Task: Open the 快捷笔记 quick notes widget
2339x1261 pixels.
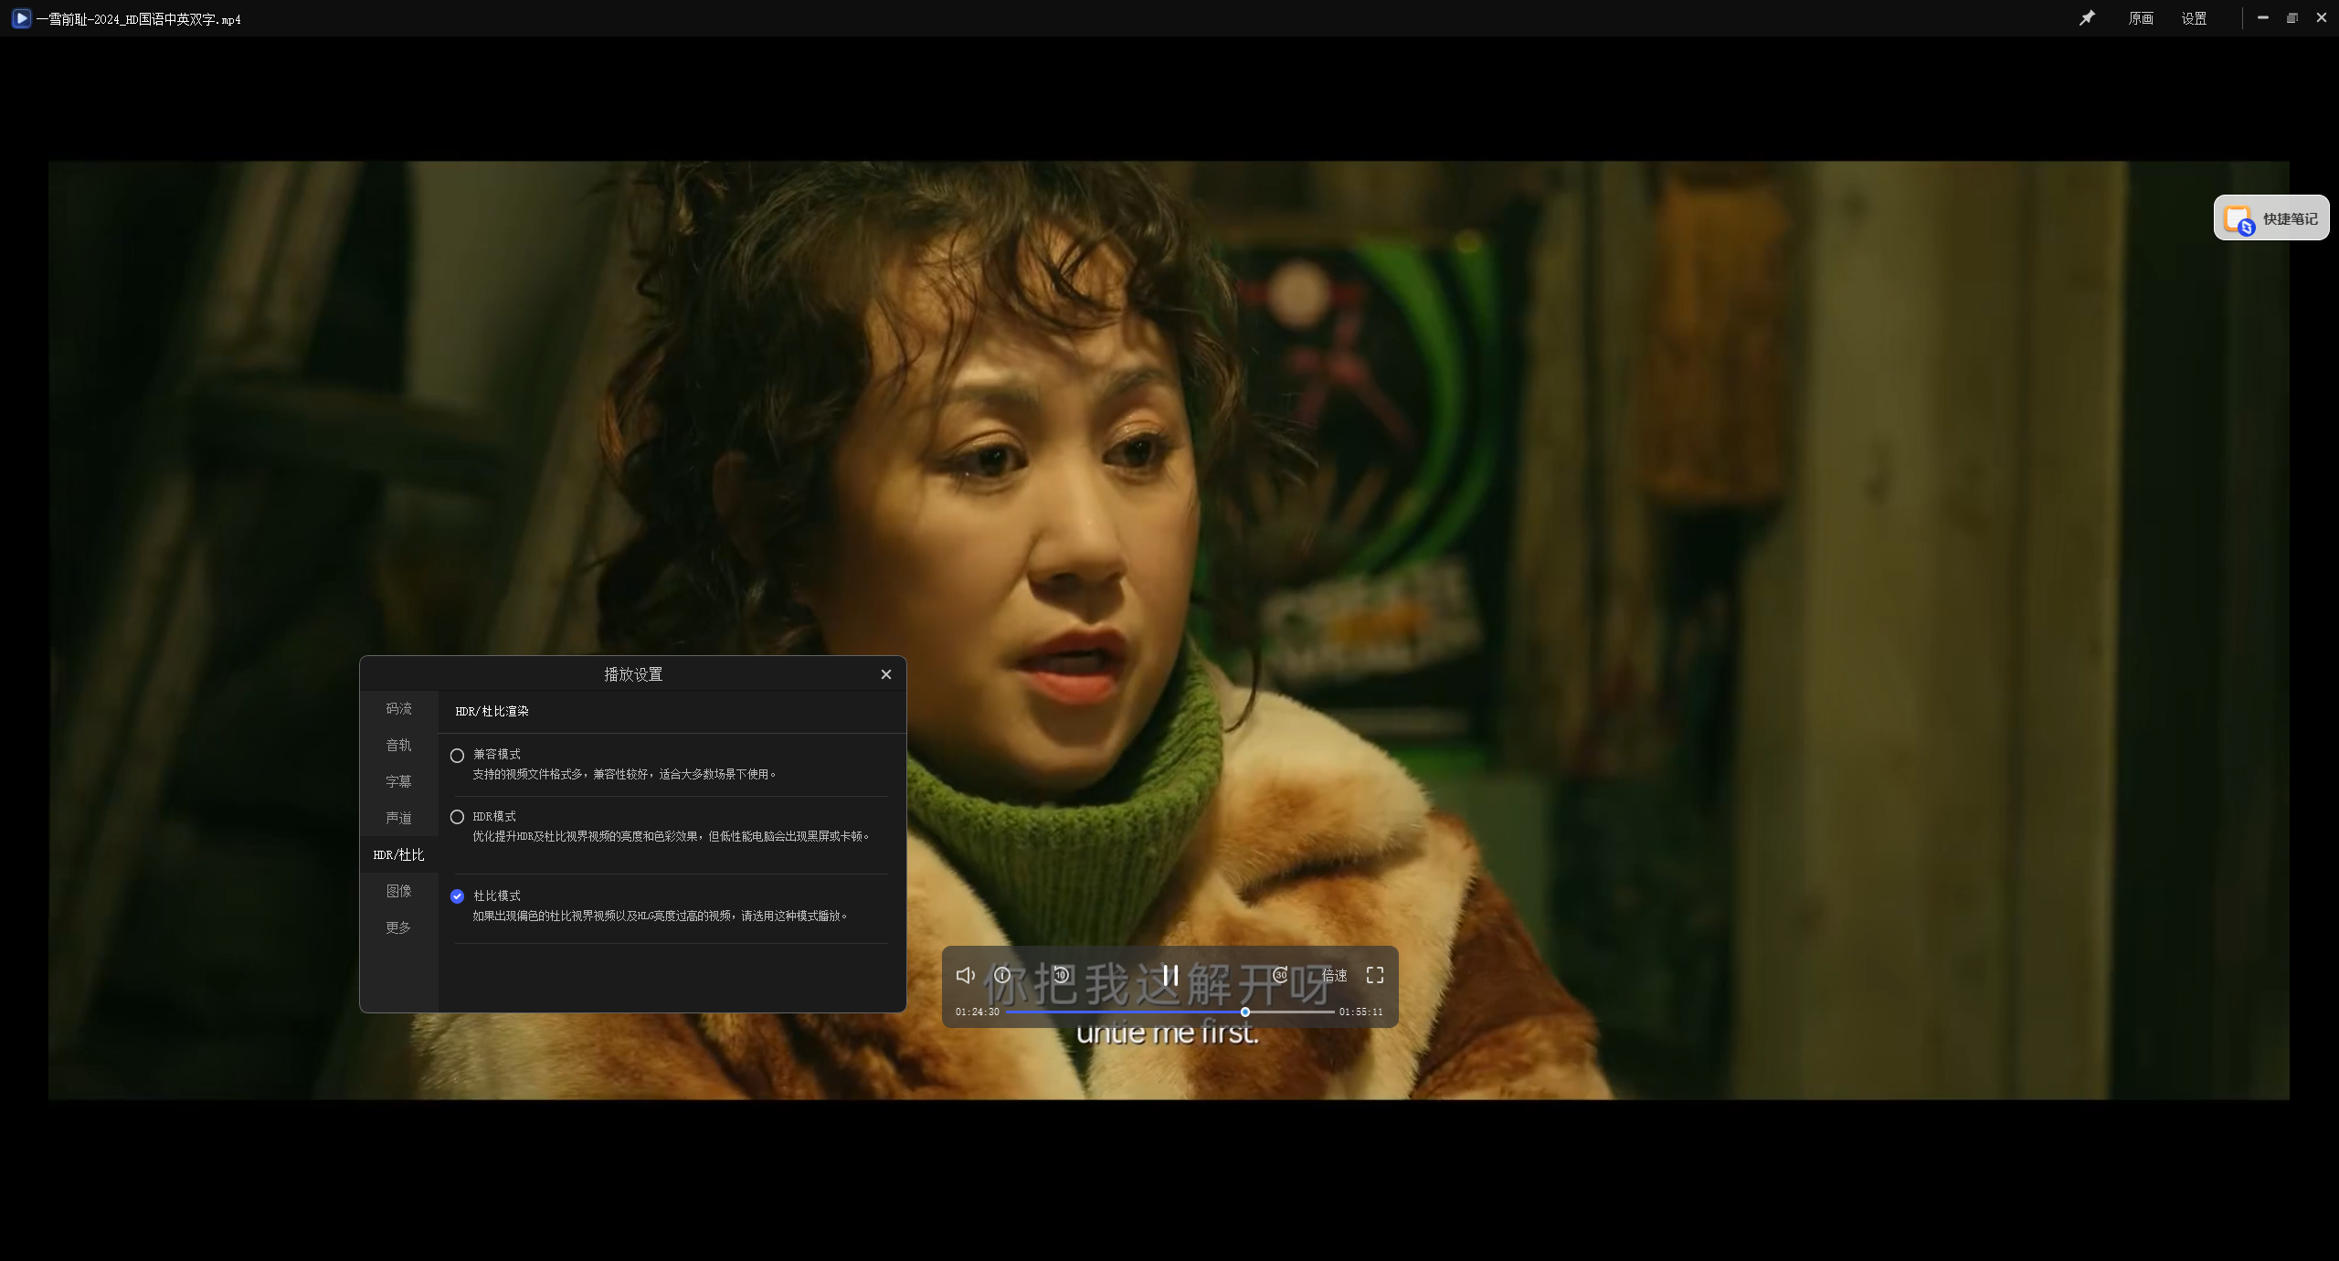Action: (x=2270, y=218)
